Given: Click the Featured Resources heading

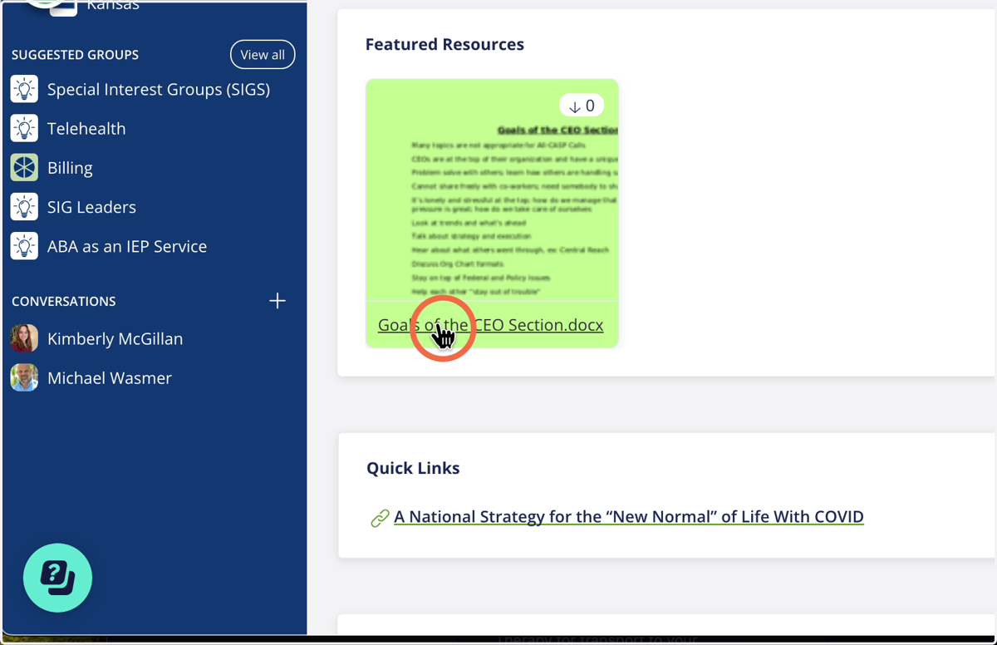Looking at the screenshot, I should 444,44.
